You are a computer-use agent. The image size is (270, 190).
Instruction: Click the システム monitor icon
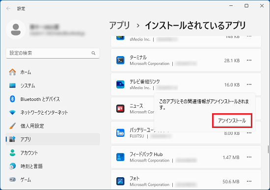(x=12, y=86)
